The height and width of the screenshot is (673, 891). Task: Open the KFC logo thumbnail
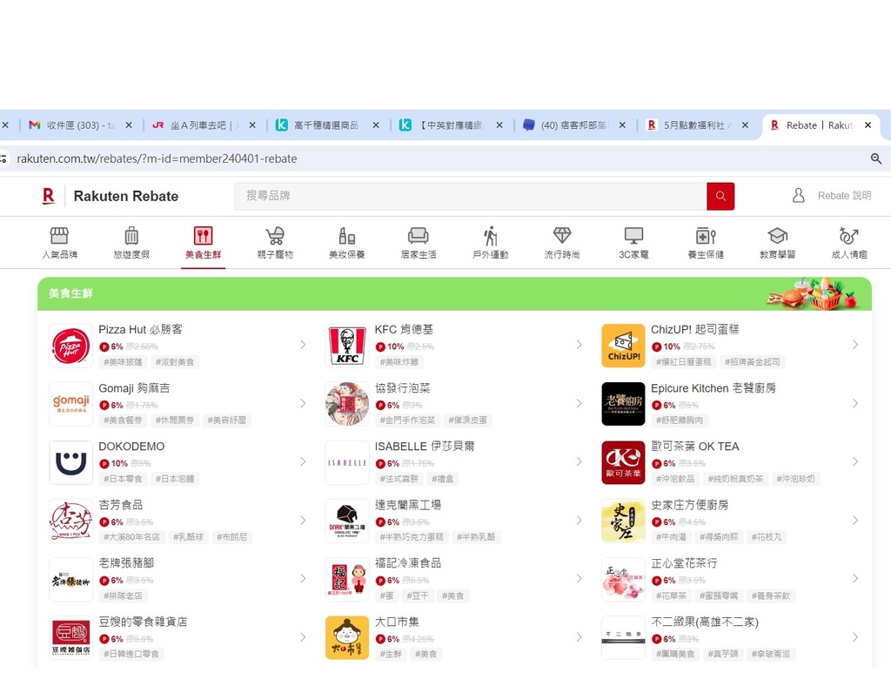pos(347,346)
